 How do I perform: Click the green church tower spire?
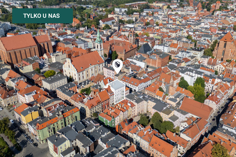98,37
